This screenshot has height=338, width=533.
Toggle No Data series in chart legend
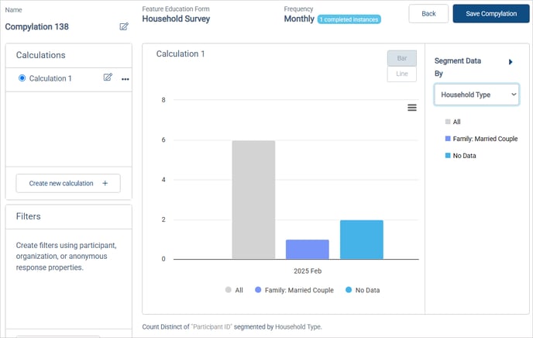click(x=363, y=290)
